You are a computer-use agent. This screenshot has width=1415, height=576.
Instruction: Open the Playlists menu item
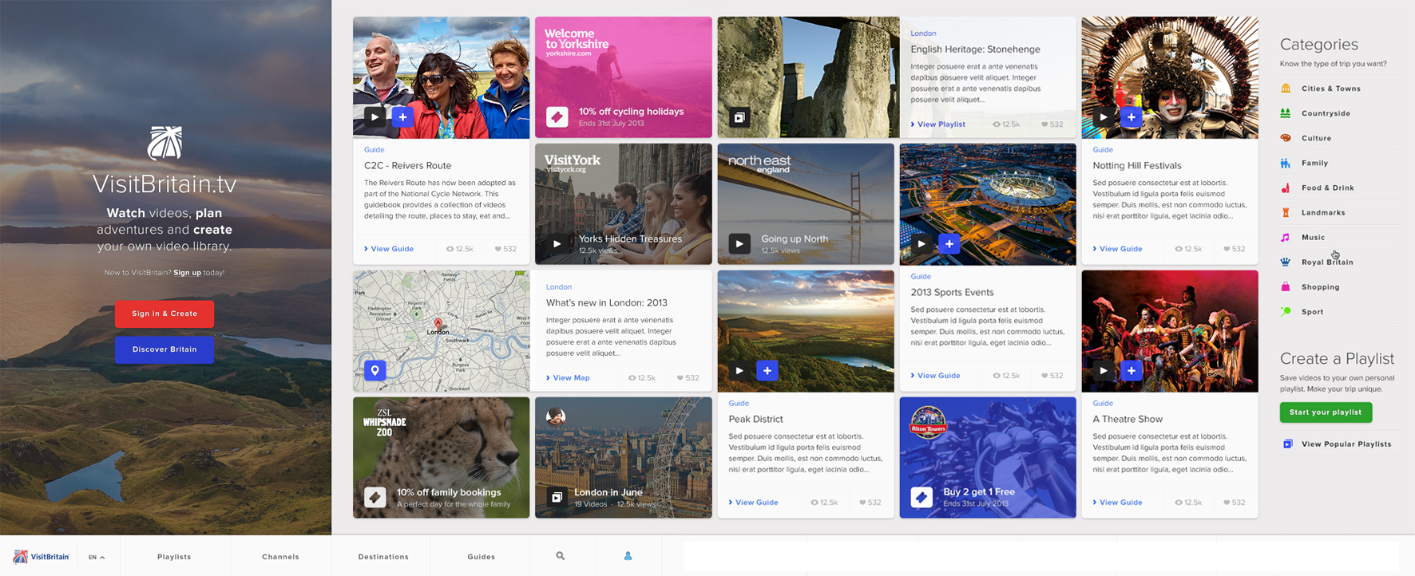pyautogui.click(x=174, y=557)
